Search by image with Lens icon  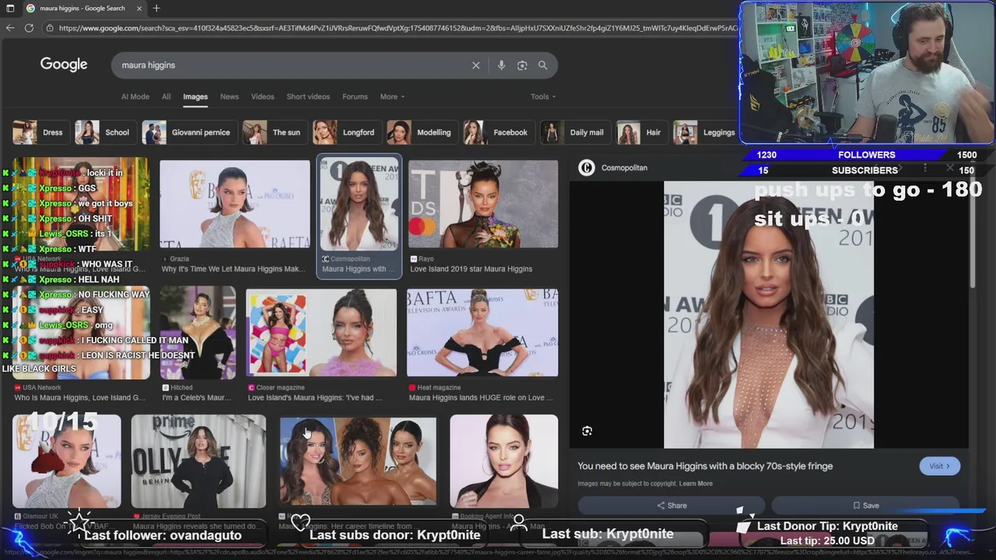click(x=522, y=65)
